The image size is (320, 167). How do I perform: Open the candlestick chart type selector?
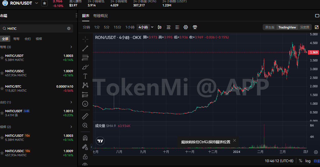click(160, 27)
